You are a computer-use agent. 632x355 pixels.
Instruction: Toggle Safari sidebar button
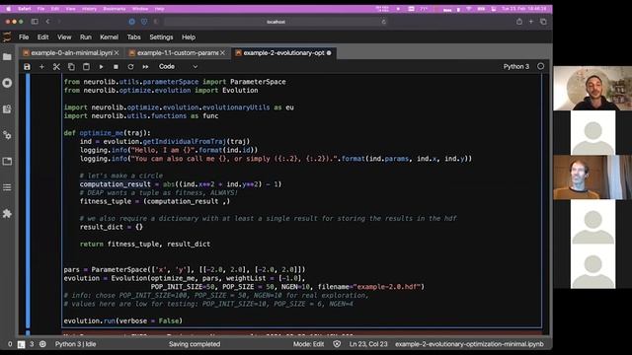pyautogui.click(x=35, y=22)
